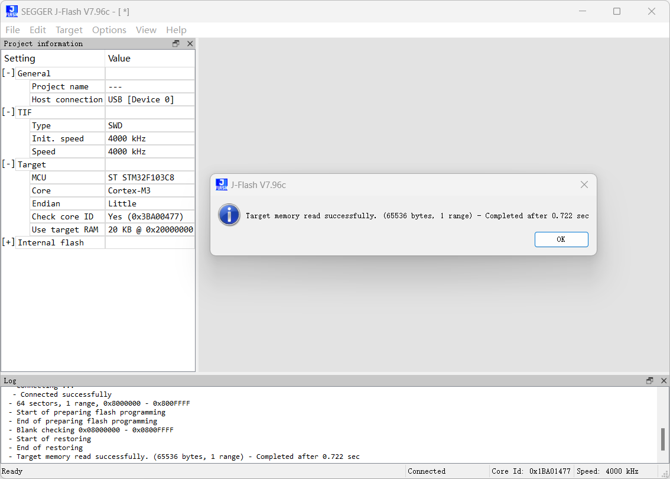Collapse the TIF section
Viewport: 670px width, 479px height.
click(x=8, y=112)
